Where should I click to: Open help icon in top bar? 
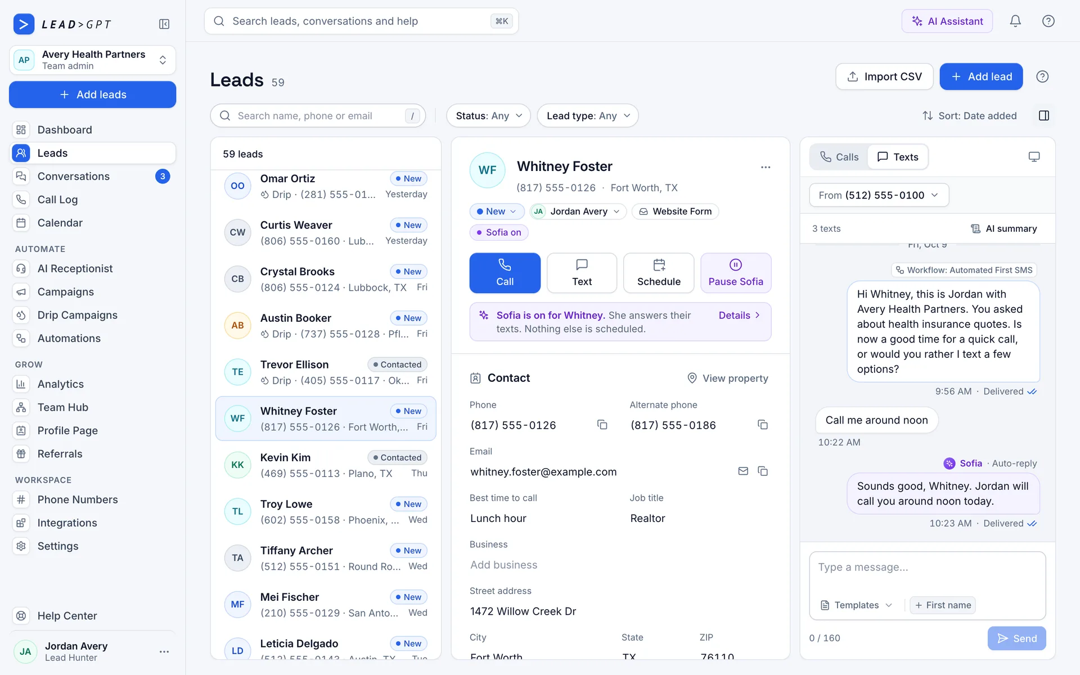coord(1048,21)
